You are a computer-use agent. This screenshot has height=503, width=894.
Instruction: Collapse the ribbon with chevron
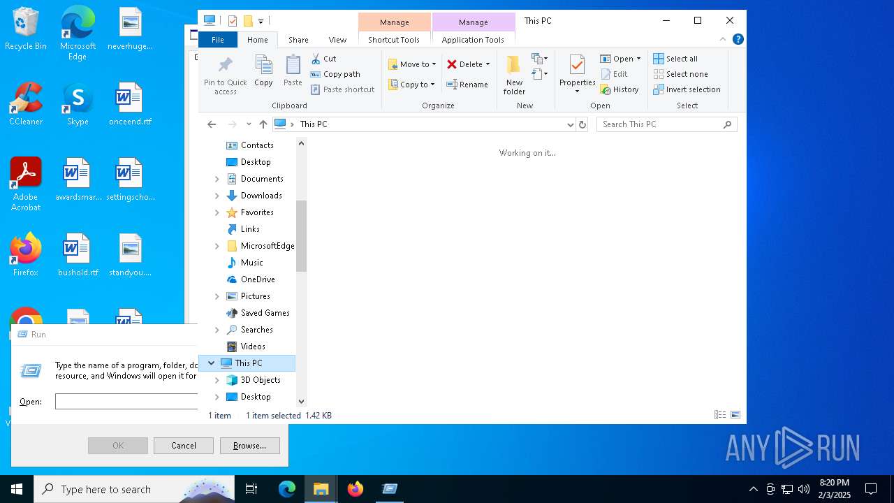(722, 40)
